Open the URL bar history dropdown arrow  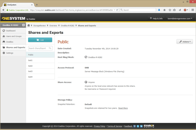tap(114, 10)
